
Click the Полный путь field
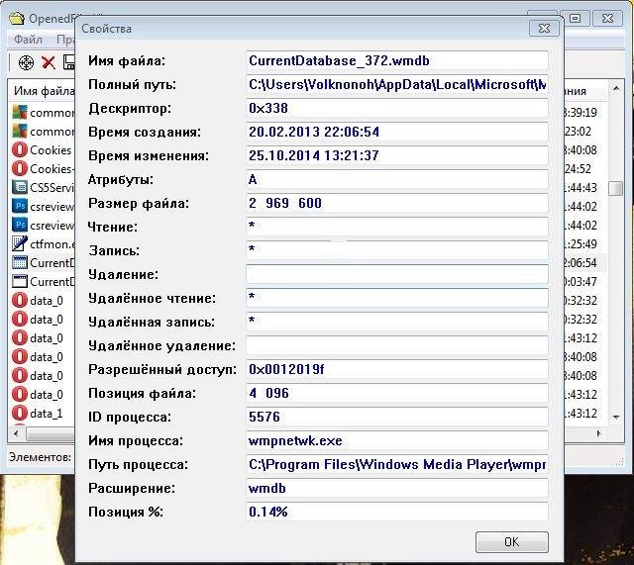point(397,84)
